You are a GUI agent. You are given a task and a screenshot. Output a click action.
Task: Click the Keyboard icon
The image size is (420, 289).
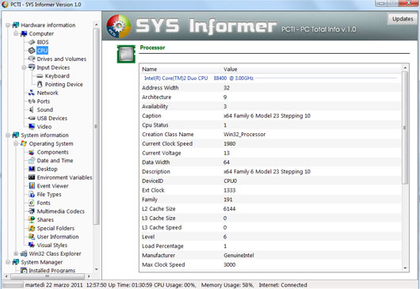pyautogui.click(x=40, y=76)
